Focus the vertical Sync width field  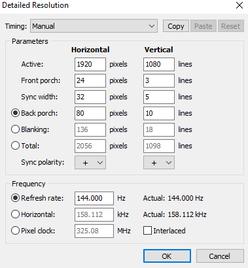point(159,97)
